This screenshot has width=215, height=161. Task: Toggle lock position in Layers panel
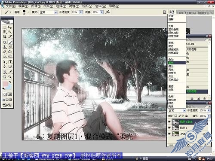click(183, 115)
